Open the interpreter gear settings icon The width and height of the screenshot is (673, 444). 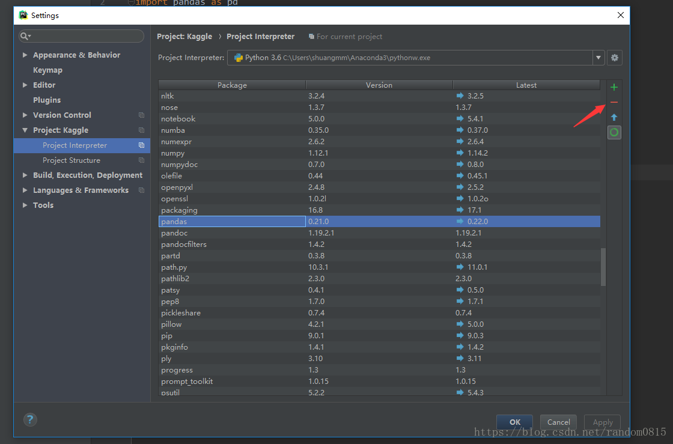click(x=614, y=58)
